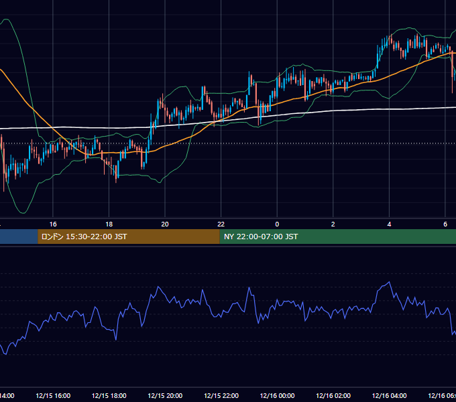Click the '12/15 18:00' date label

coord(109,395)
